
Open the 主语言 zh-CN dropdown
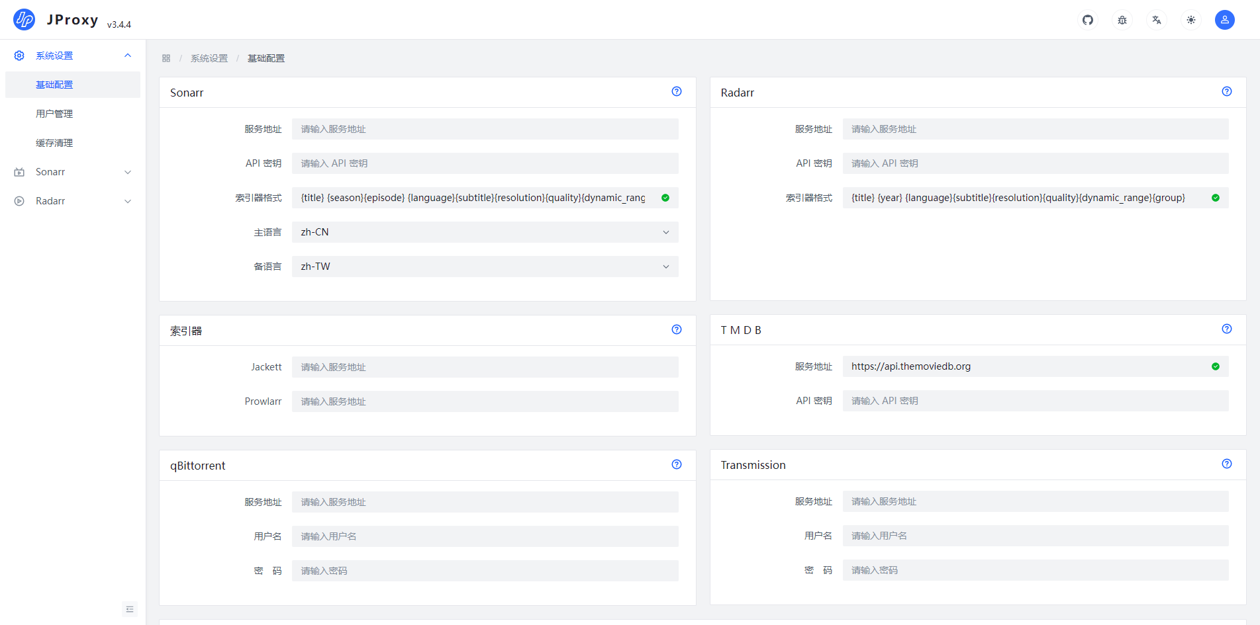click(485, 232)
